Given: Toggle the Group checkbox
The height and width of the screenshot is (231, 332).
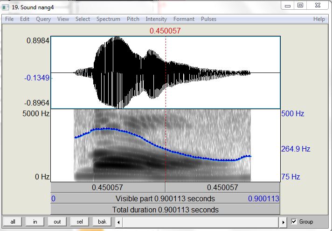Looking at the screenshot, I should (294, 222).
